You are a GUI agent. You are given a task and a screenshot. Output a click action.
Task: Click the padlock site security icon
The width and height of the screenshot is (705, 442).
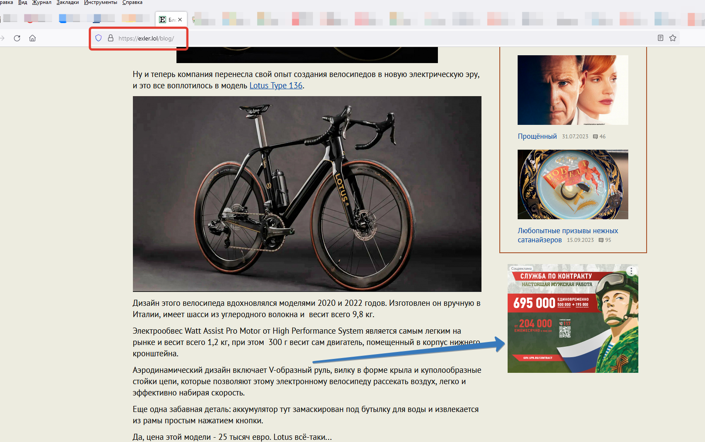[x=111, y=38]
